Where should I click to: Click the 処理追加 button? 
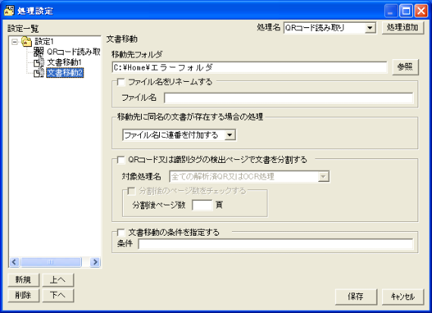(x=402, y=27)
